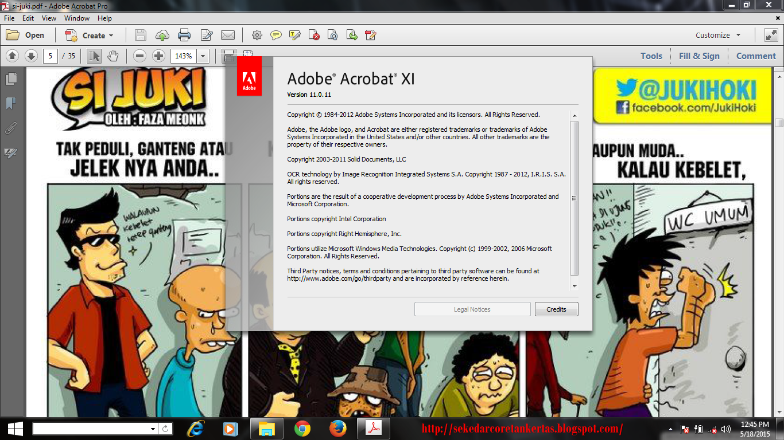Click the "Version 11.0.11" text
This screenshot has height=440, width=784.
point(309,95)
